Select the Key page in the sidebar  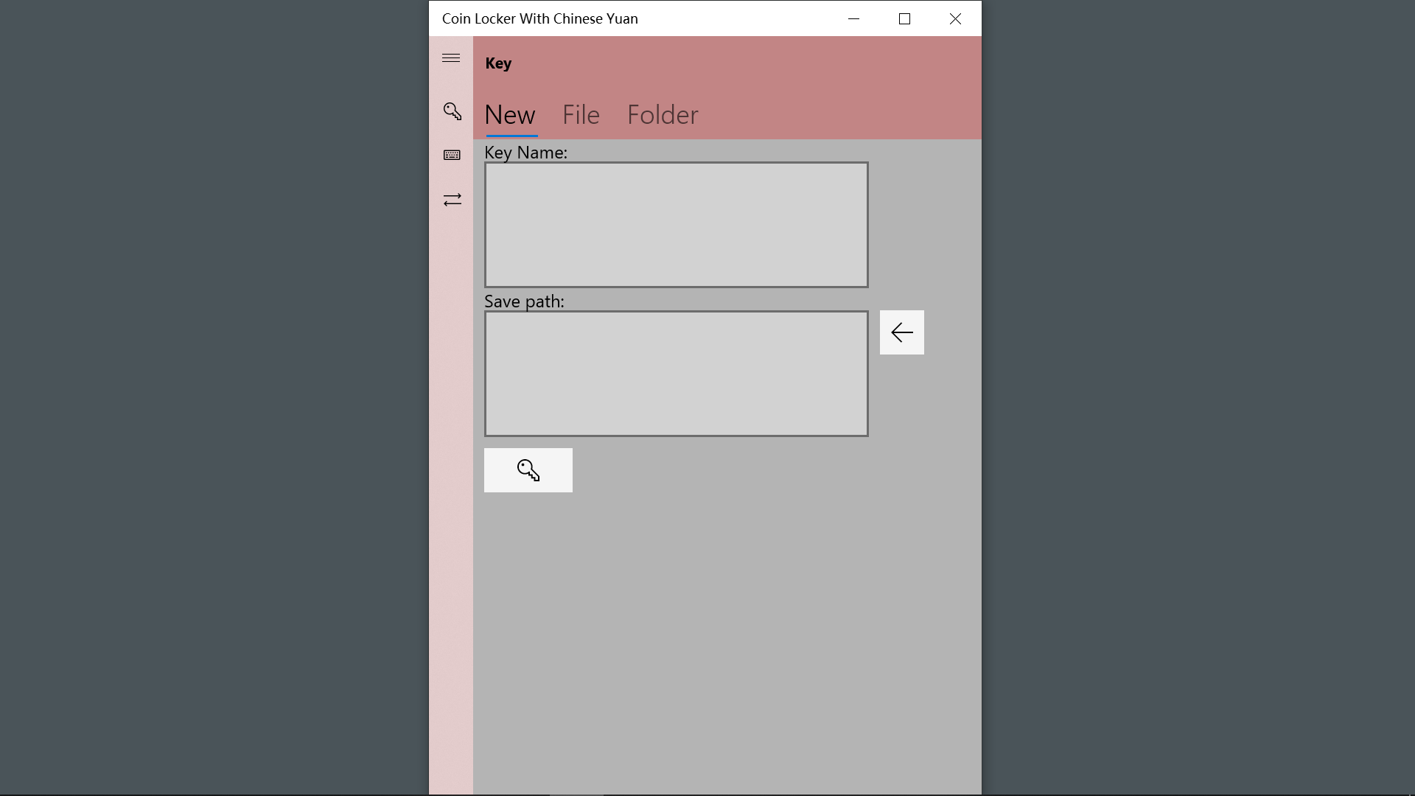(x=452, y=111)
